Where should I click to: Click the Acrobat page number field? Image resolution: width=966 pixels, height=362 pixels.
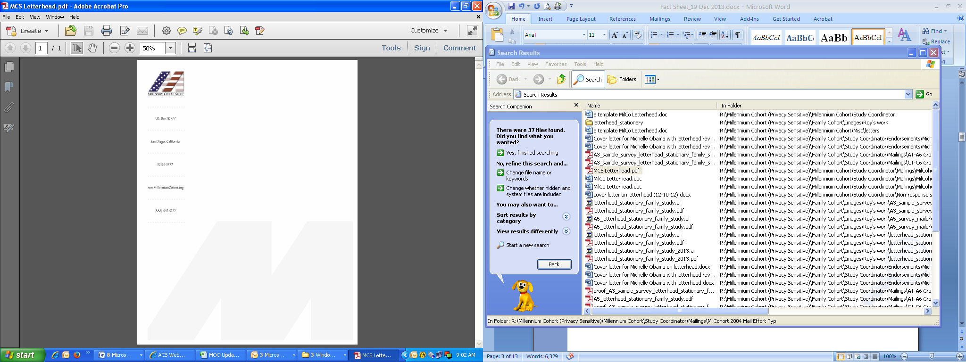[42, 48]
